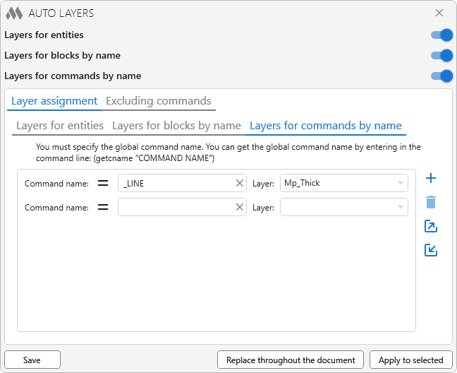
Task: Click equals sign icon beside _LINE row
Action: pyautogui.click(x=103, y=183)
